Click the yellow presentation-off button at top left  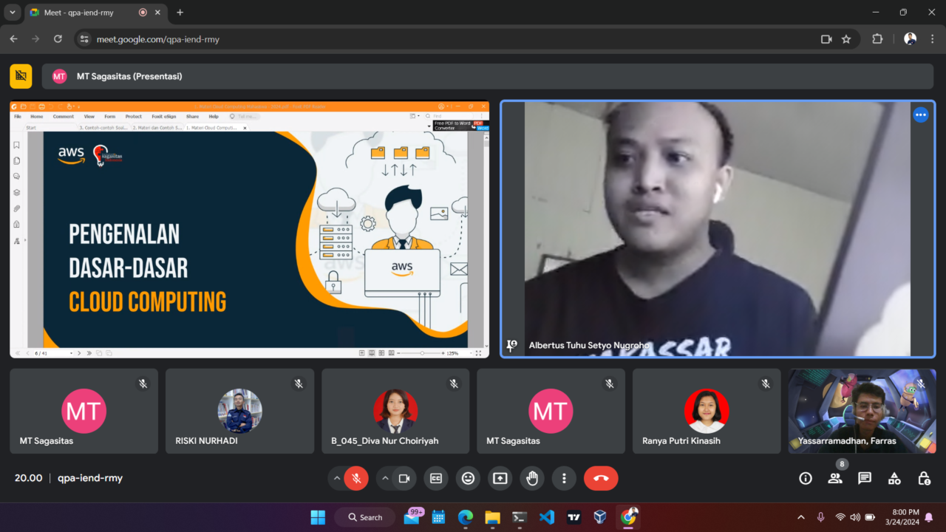click(21, 76)
